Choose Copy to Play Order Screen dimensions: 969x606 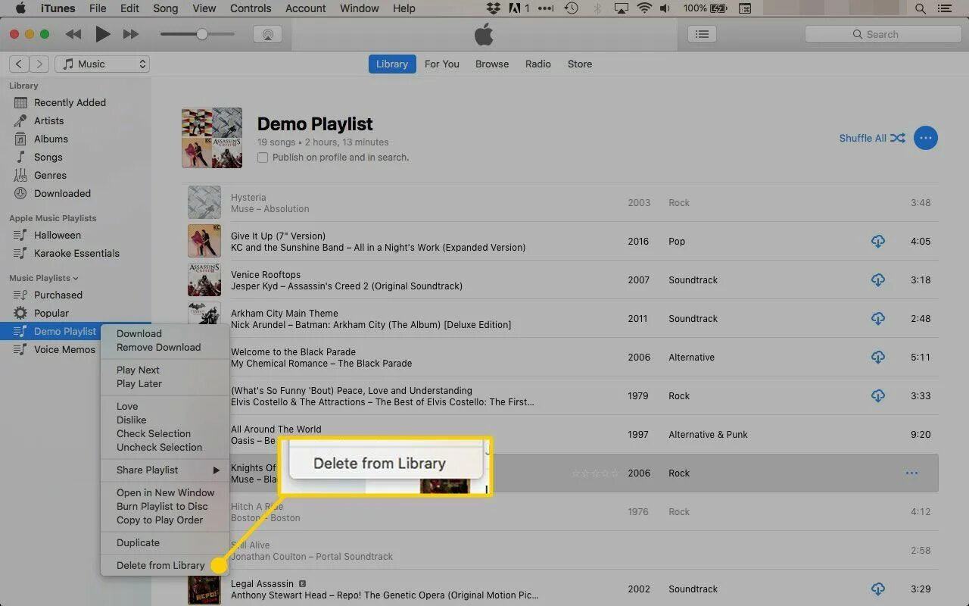click(165, 520)
